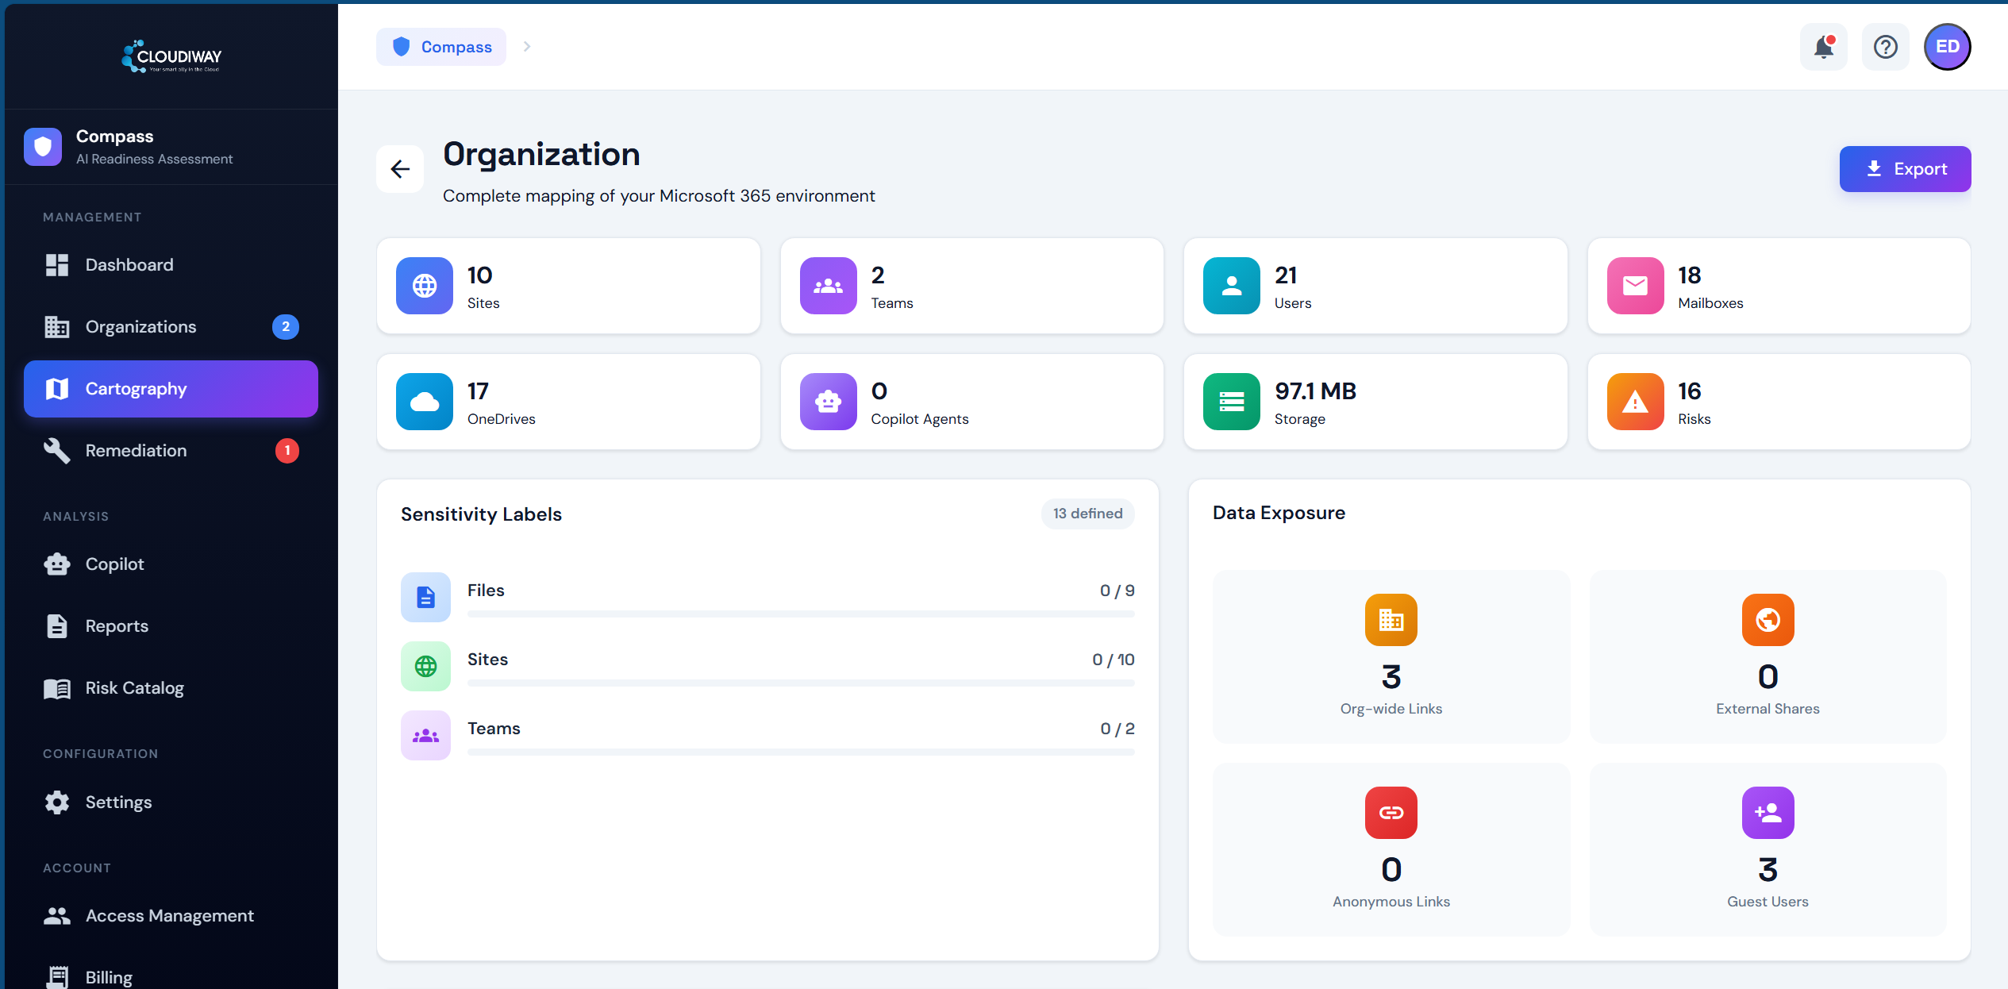Select Cartography in the sidebar
Image resolution: width=2008 pixels, height=989 pixels.
[171, 389]
